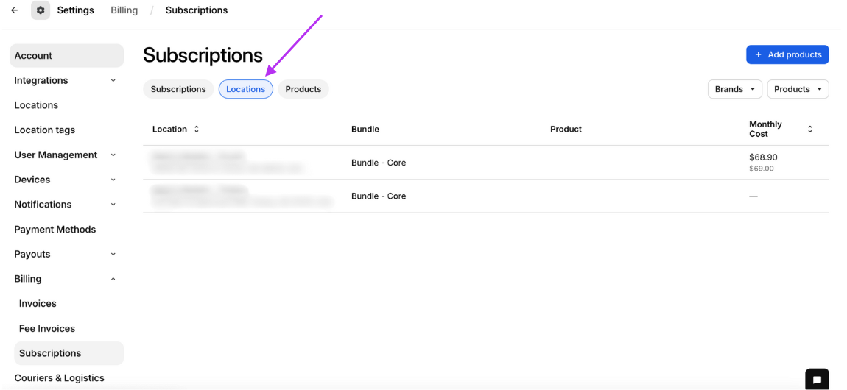The height and width of the screenshot is (390, 847).
Task: Click the Billing breadcrumb link
Action: click(x=124, y=10)
